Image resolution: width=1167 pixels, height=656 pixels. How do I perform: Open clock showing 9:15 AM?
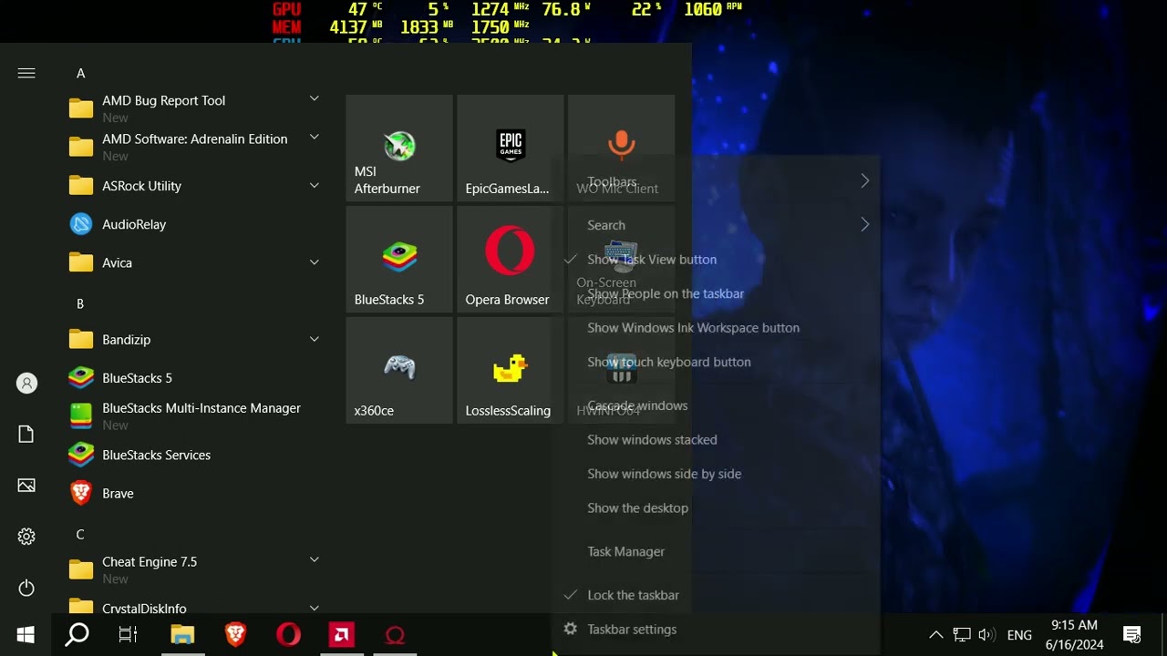coord(1074,635)
